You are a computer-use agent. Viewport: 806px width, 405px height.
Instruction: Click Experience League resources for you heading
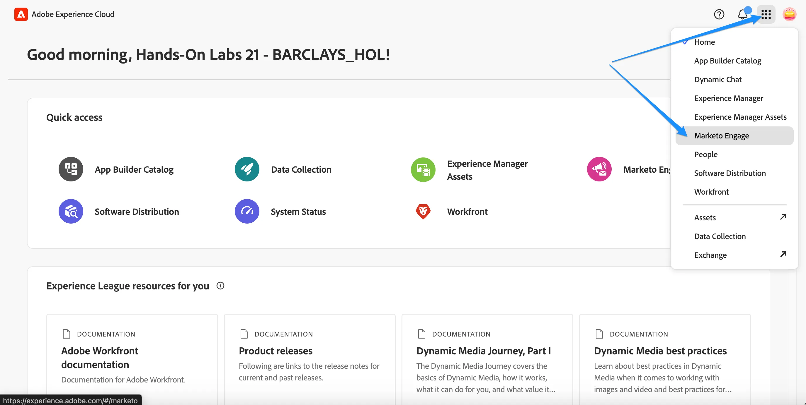[127, 286]
